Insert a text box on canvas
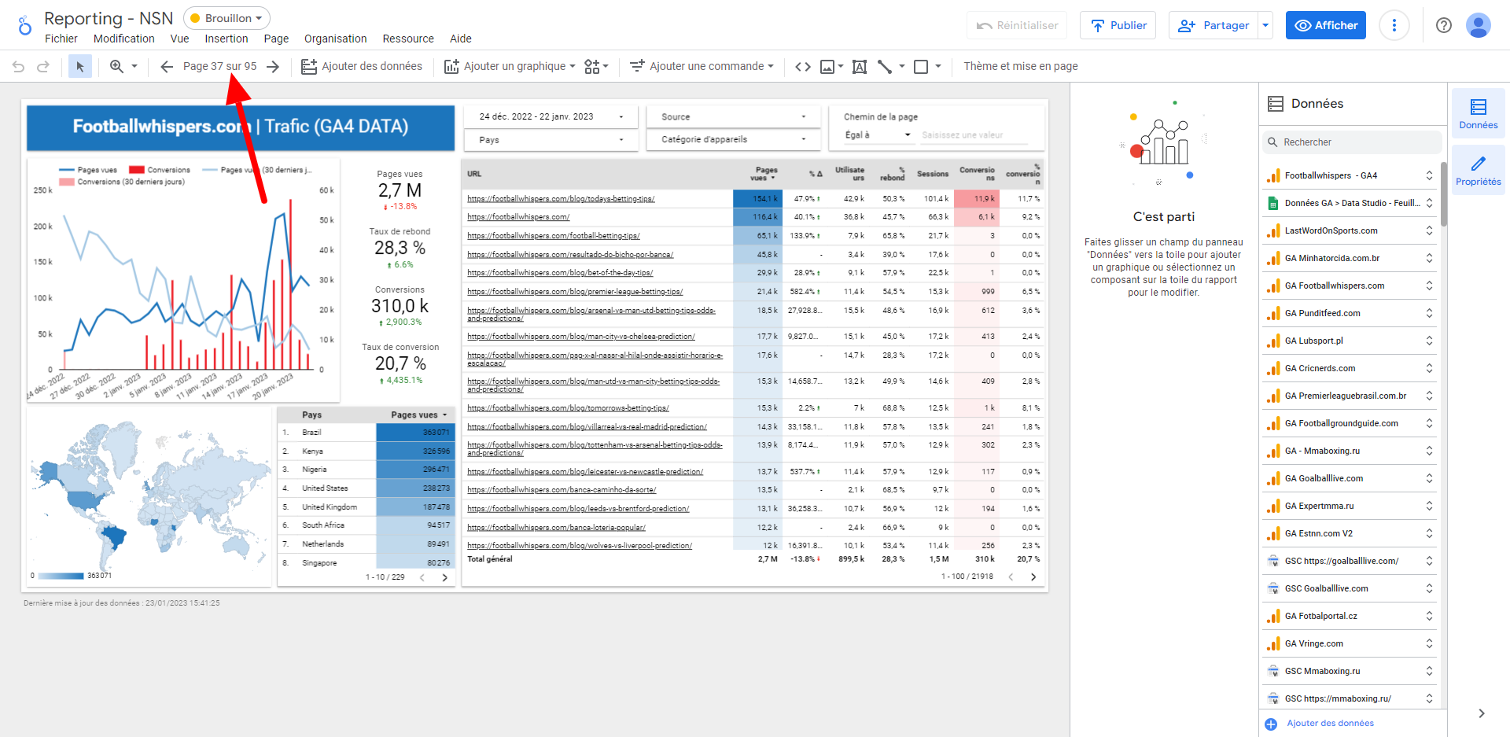This screenshot has width=1510, height=737. [x=860, y=67]
